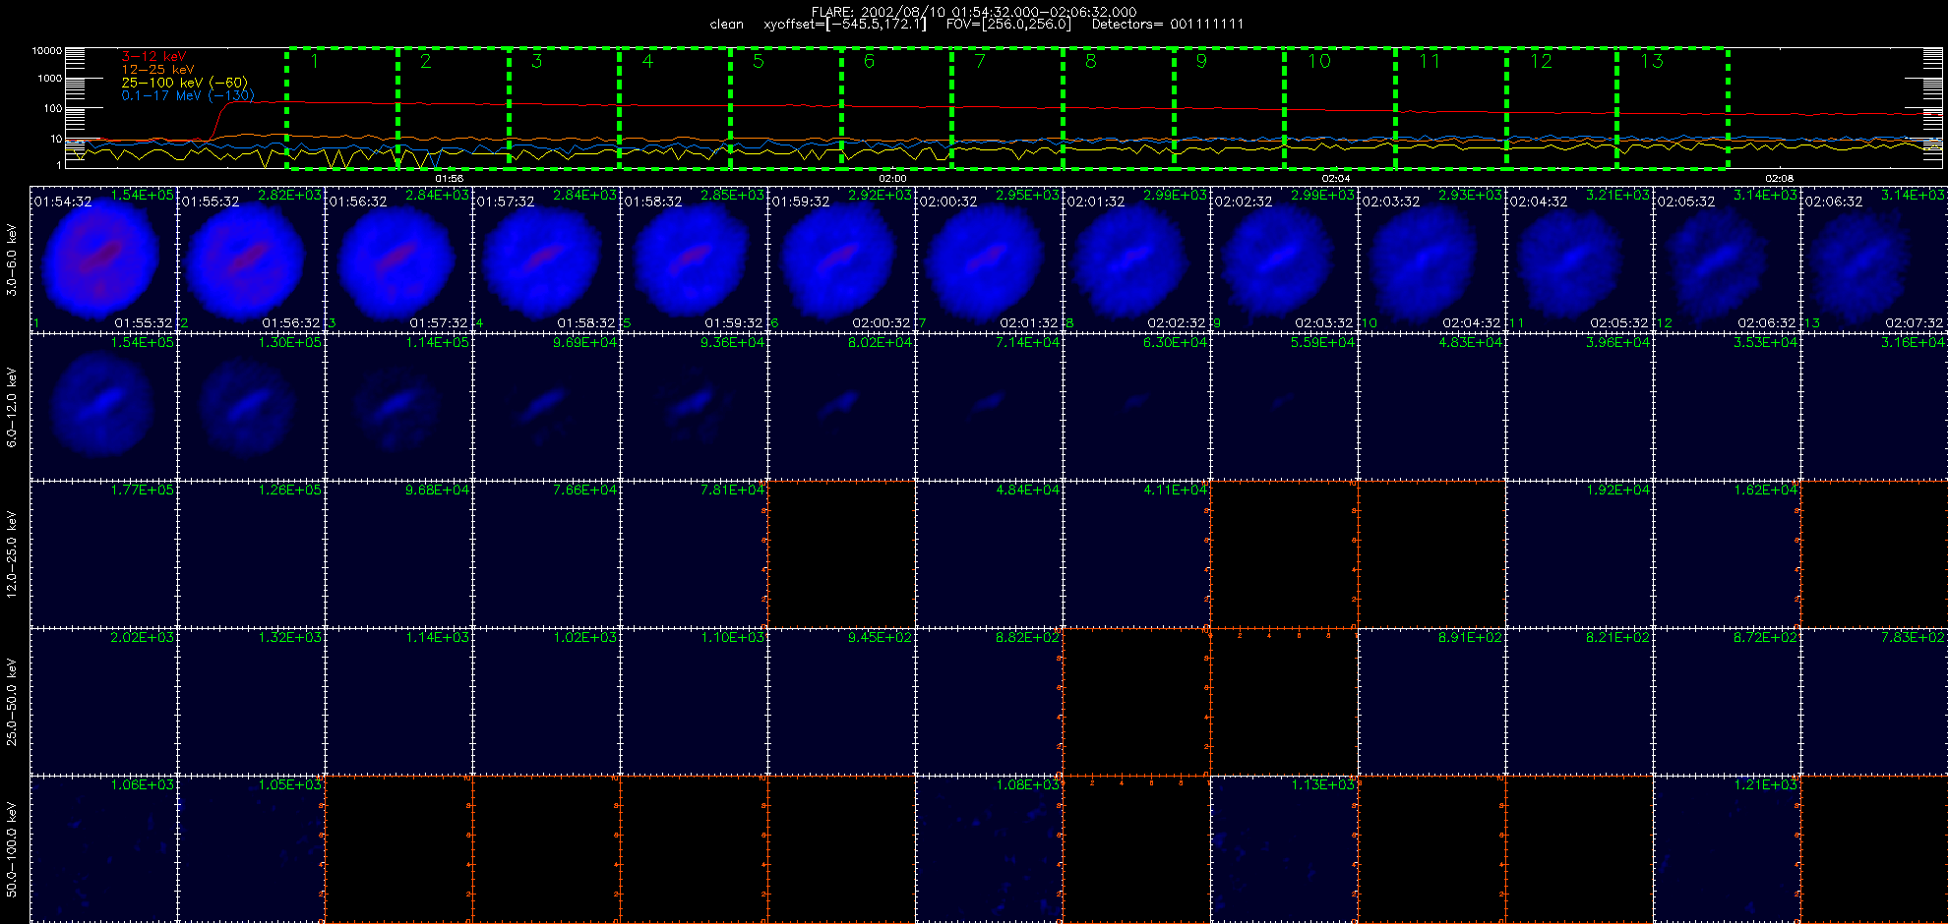The image size is (1948, 924).
Task: Select interval 10 box in the light curve
Action: coord(1340,108)
